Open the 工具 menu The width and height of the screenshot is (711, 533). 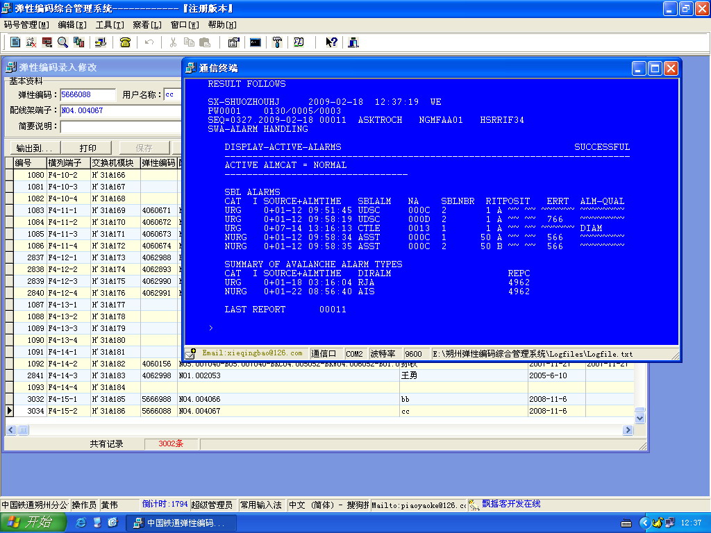click(x=110, y=25)
